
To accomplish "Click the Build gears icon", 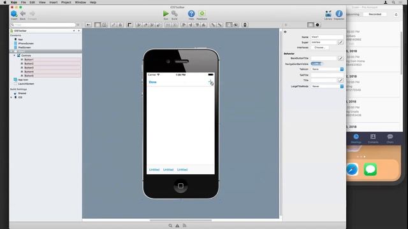I will 174,13.
